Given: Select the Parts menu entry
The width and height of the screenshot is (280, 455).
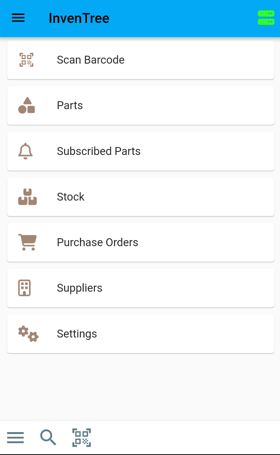Looking at the screenshot, I should 70,105.
